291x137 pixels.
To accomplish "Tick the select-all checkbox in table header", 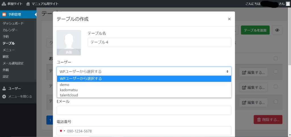I will 275,58.
